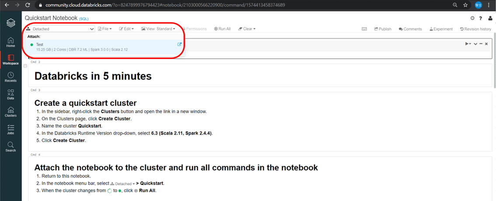Open the Recents panel

tap(11, 77)
